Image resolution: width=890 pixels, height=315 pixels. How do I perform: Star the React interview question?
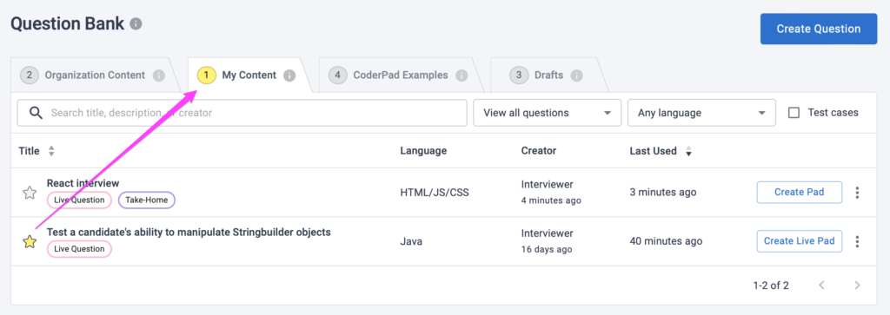tap(30, 194)
